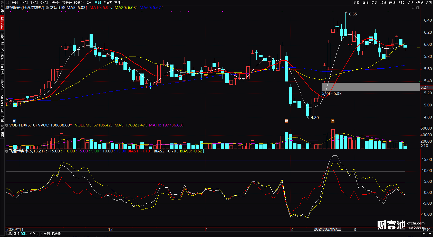Image resolution: width=433 pixels, height=237 pixels.
Task: Click the 返回 back button
Action: click(429, 3)
